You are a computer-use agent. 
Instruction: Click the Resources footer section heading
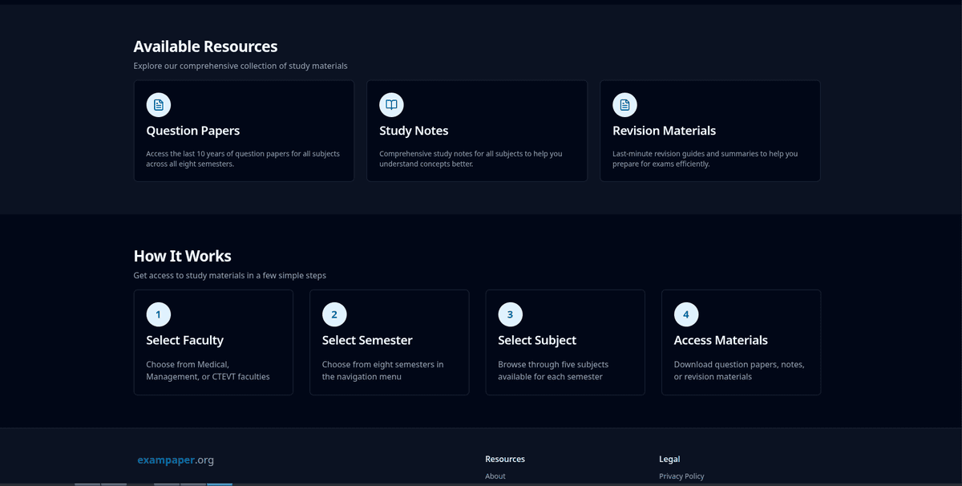pyautogui.click(x=504, y=459)
